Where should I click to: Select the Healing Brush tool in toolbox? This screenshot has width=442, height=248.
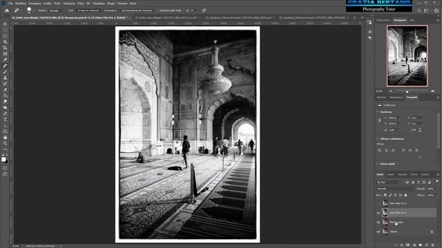(x=5, y=65)
